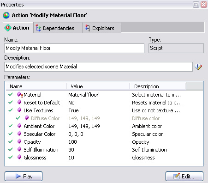This screenshot has width=208, height=183.
Task: Toggle the check mark on Reset to Default
Action: point(11,102)
